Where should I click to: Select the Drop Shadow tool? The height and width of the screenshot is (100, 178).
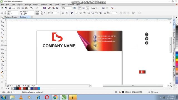[x=2, y=64]
